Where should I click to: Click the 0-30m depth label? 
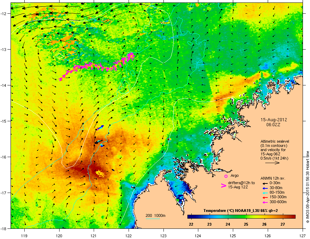point(275,183)
